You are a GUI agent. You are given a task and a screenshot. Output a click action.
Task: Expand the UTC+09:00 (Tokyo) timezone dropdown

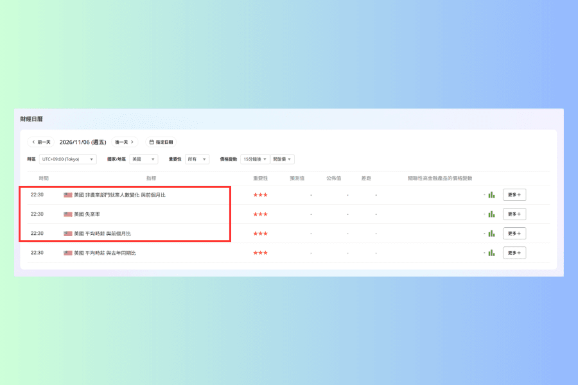point(68,159)
